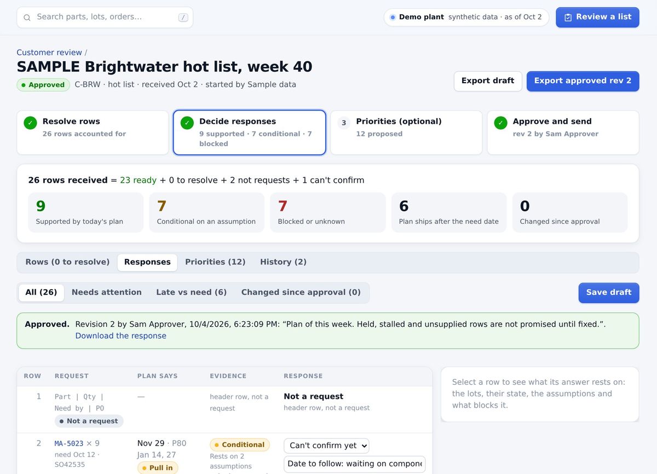
Task: Filter by All (26)
Action: point(41,292)
